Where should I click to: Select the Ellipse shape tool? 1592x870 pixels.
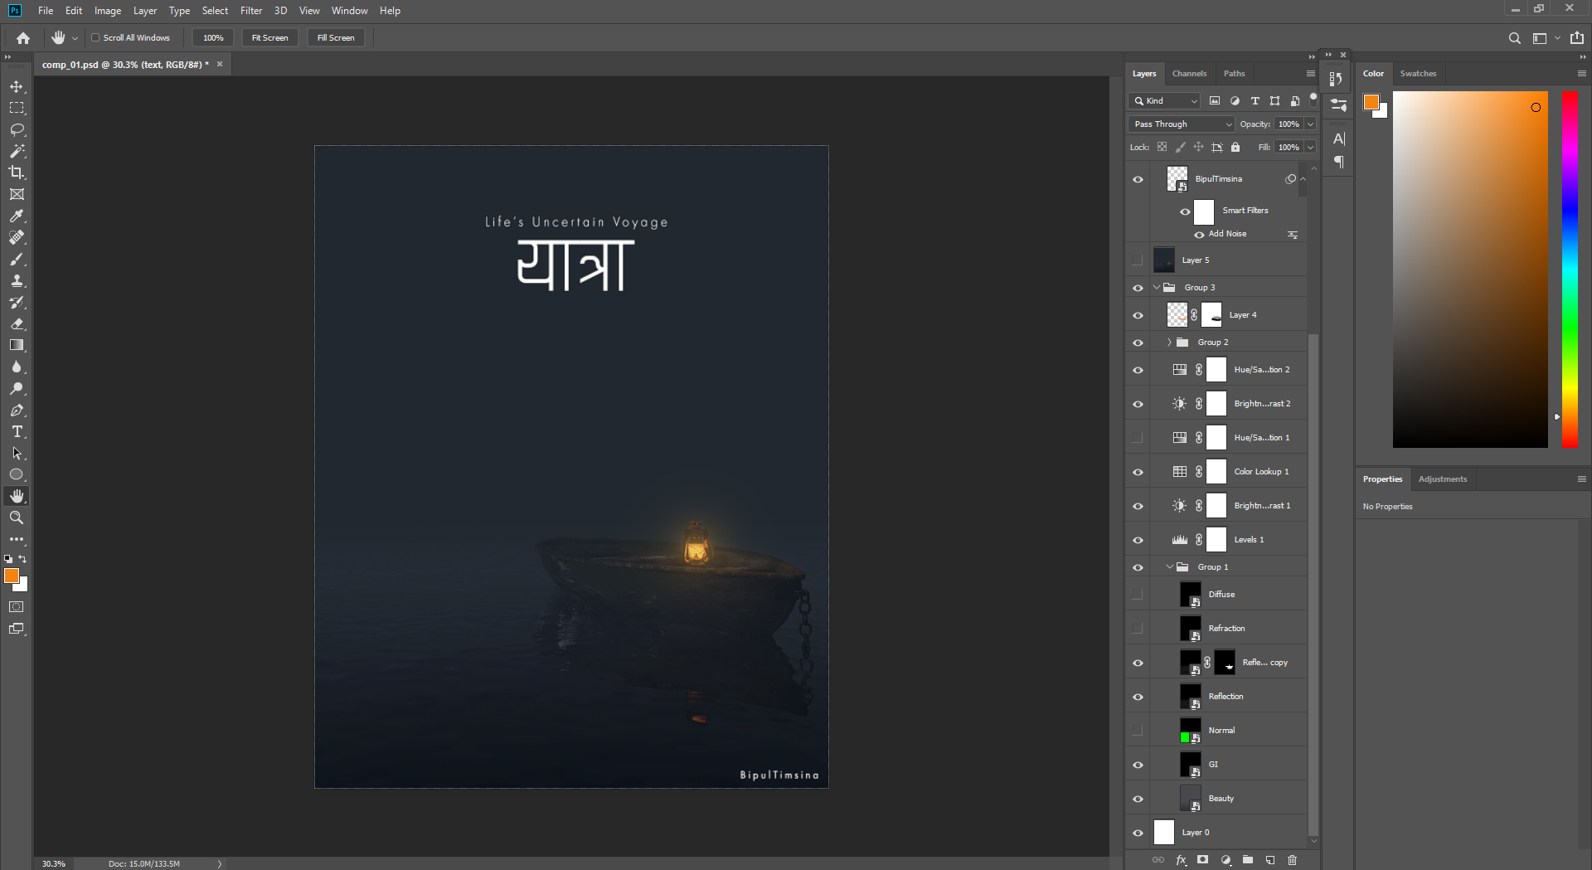(17, 474)
